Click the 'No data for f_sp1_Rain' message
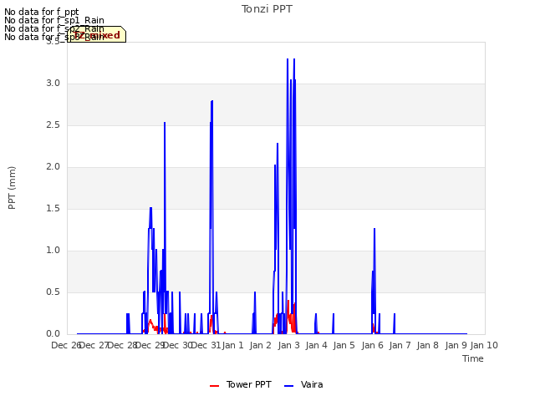 [x=54, y=20]
